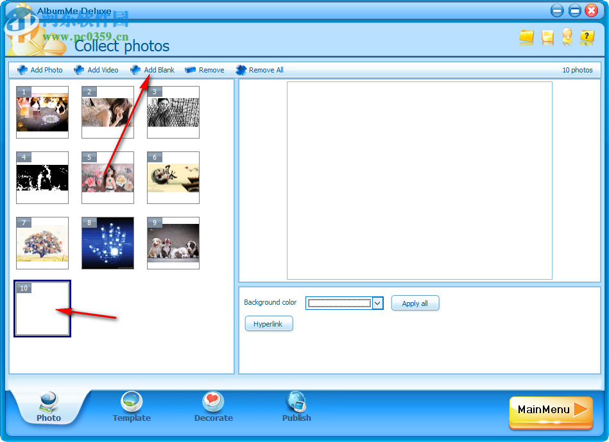Open help with question mark icon
609x442 pixels.
[x=587, y=37]
